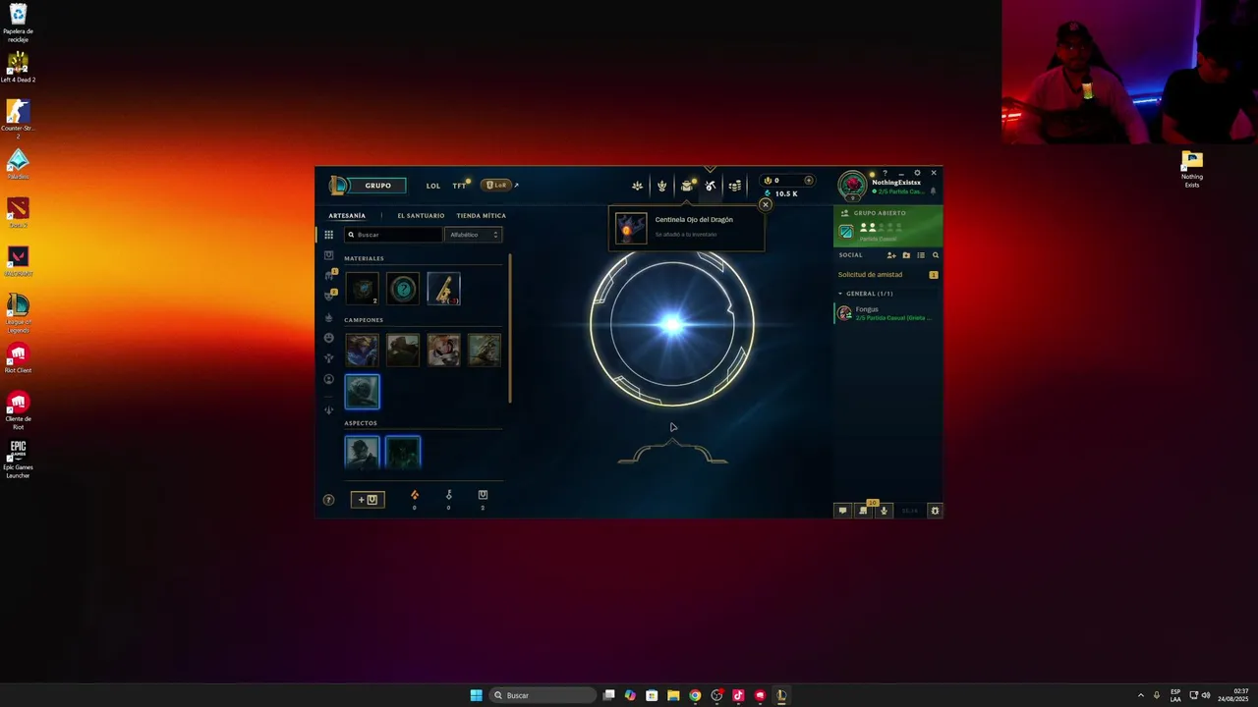Open the Alfabético sort dropdown
Screen dimensions: 1258x707
(x=474, y=235)
